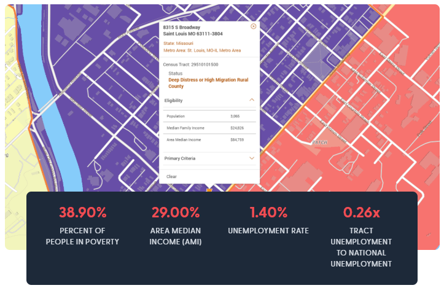Viewport: 444px width, 288px height.
Task: Open the State: Missouri link
Action: tap(178, 44)
